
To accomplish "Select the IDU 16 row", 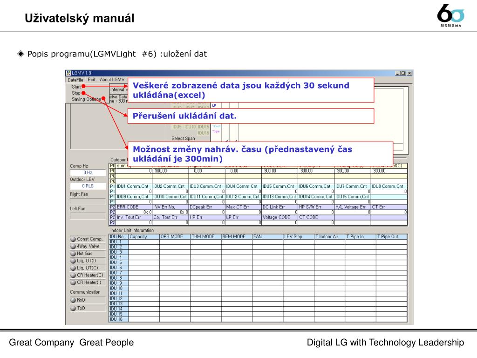I will tap(258, 319).
